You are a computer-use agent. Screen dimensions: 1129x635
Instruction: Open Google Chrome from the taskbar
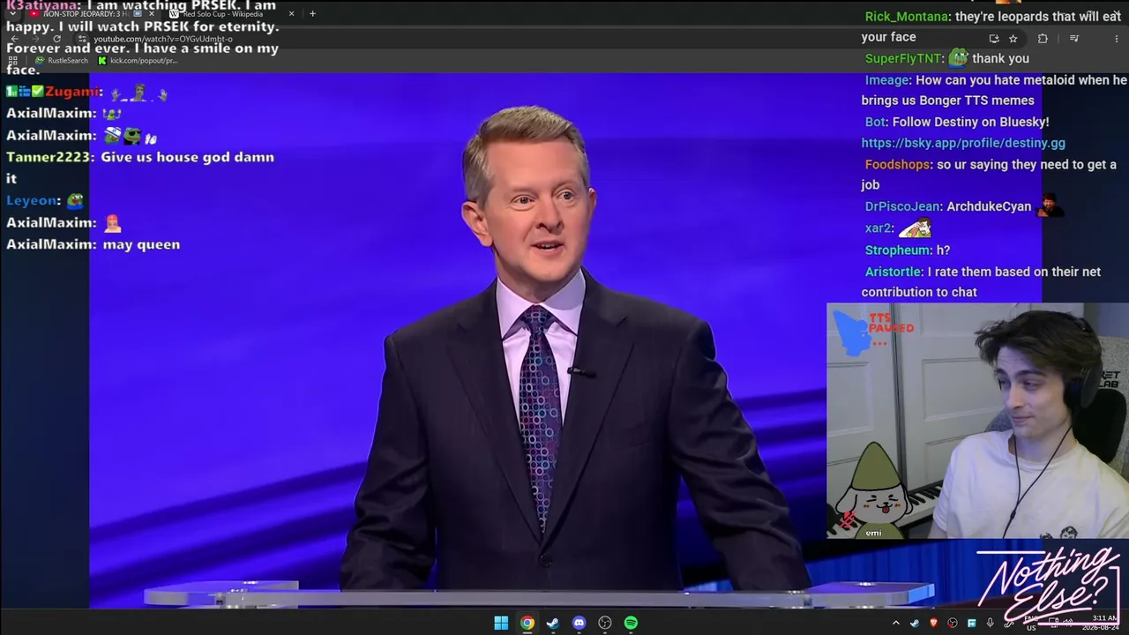point(527,623)
